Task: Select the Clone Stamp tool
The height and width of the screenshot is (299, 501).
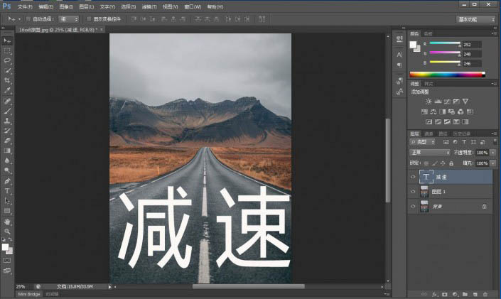Action: (x=7, y=121)
